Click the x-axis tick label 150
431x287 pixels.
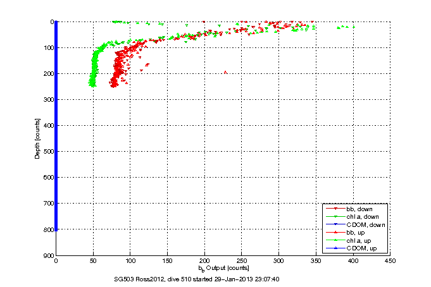pos(167,261)
